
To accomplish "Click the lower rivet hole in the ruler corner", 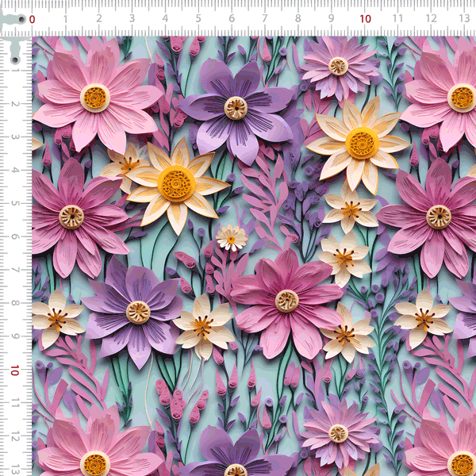I will (14, 59).
